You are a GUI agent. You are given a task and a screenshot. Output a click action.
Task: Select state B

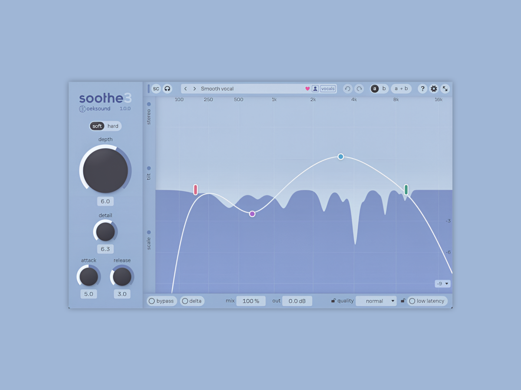[x=384, y=89]
